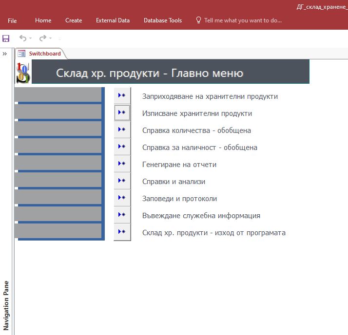Viewport: 348px width, 335px height.
Task: Focus the Tell me what you want field
Action: [x=243, y=20]
